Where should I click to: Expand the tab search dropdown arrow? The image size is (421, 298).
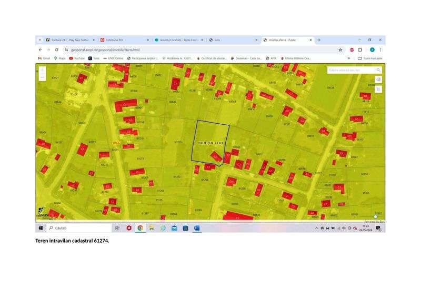(40, 40)
